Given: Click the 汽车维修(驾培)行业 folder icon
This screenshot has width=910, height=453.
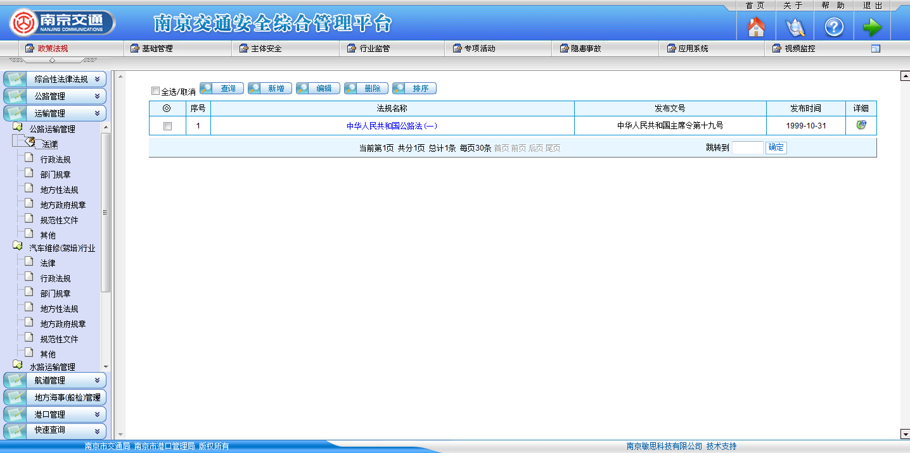Looking at the screenshot, I should pyautogui.click(x=18, y=247).
